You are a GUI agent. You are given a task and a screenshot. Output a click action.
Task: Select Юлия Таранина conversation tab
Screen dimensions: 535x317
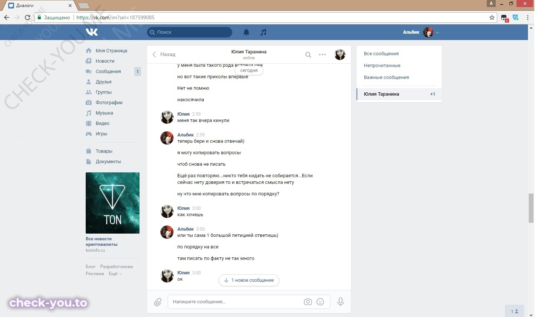tap(399, 94)
